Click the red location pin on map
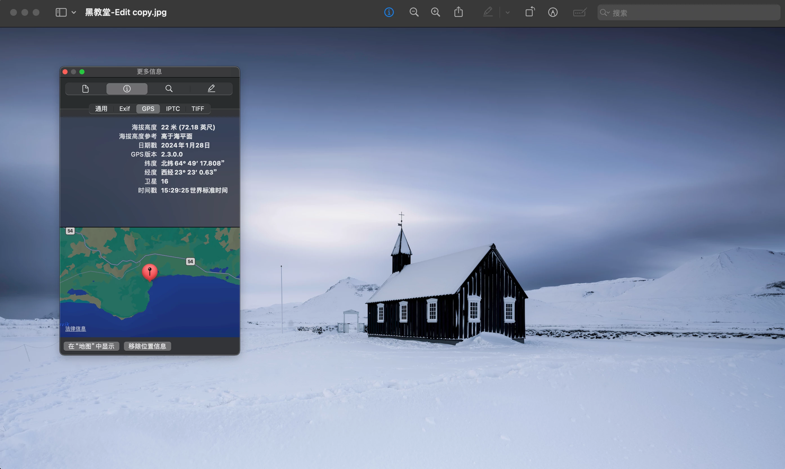Screen dimensions: 785x469 pos(150,271)
